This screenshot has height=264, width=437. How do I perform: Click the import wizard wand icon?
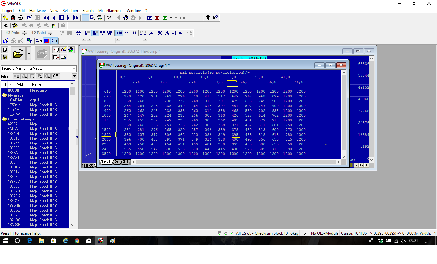(x=63, y=50)
